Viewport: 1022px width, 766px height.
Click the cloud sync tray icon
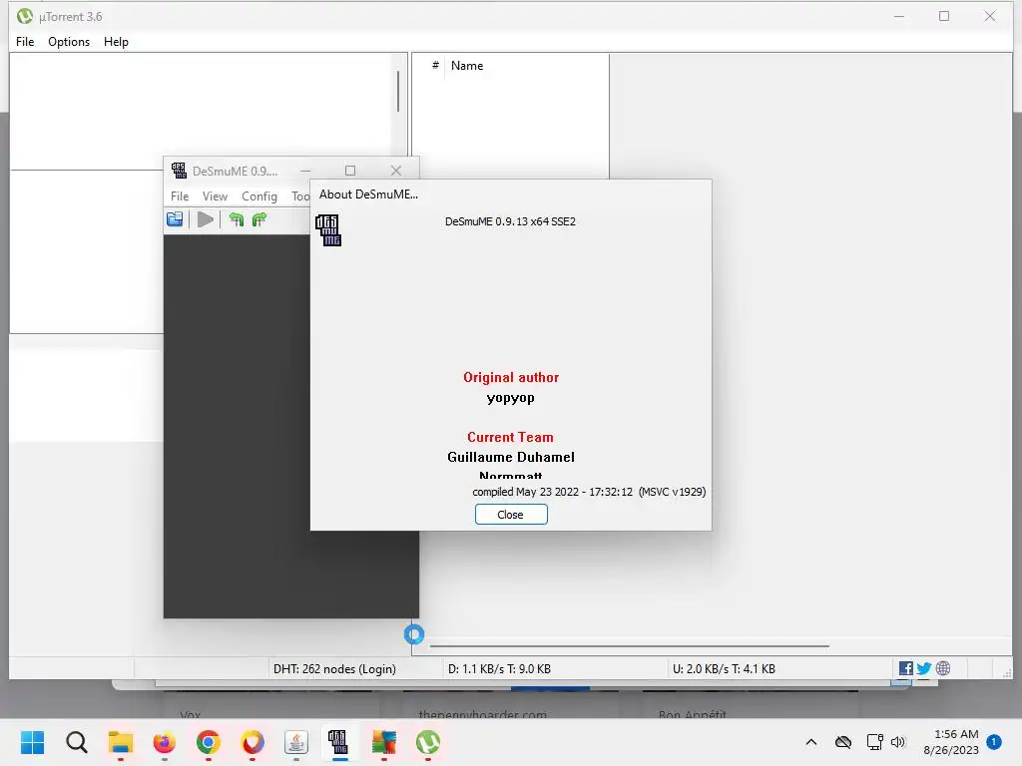tap(843, 742)
